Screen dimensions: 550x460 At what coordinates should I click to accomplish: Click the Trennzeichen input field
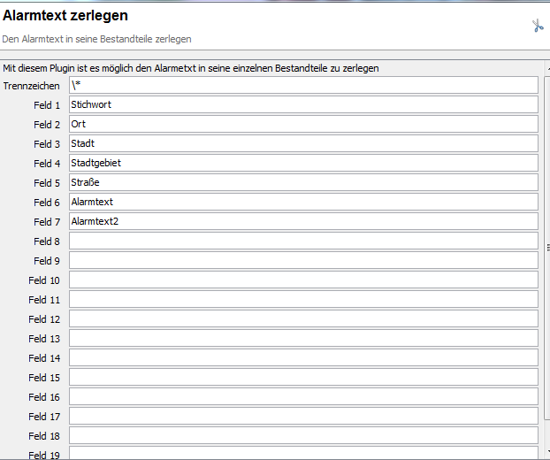click(302, 86)
